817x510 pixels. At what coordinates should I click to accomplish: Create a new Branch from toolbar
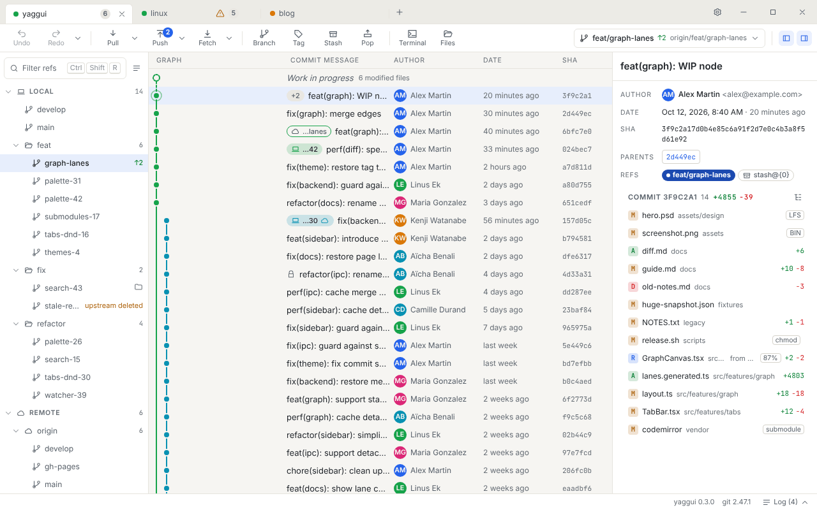click(264, 38)
